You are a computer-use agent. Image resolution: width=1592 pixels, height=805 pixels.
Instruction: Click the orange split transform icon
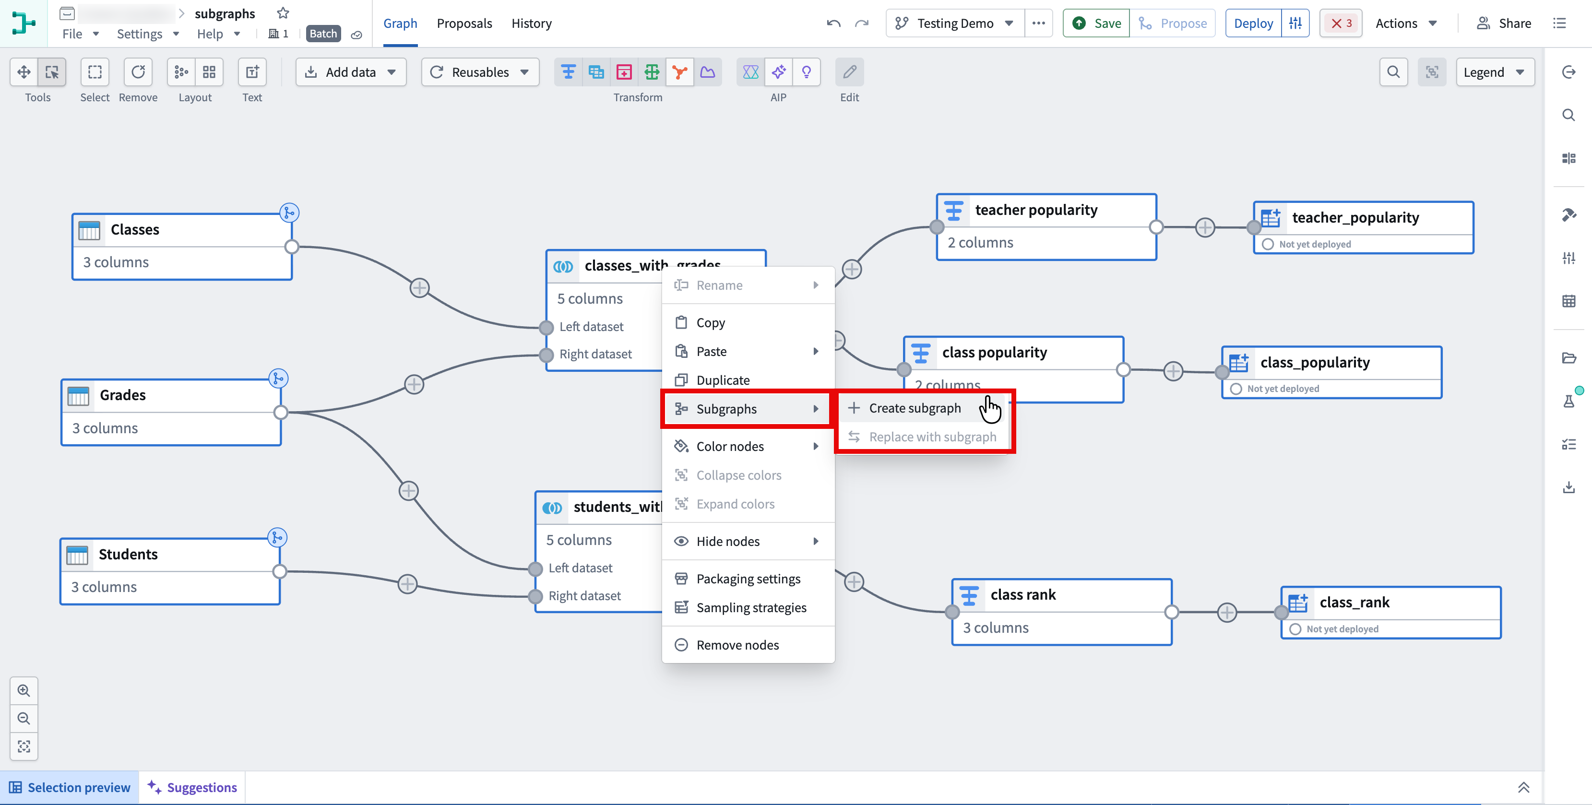tap(680, 72)
